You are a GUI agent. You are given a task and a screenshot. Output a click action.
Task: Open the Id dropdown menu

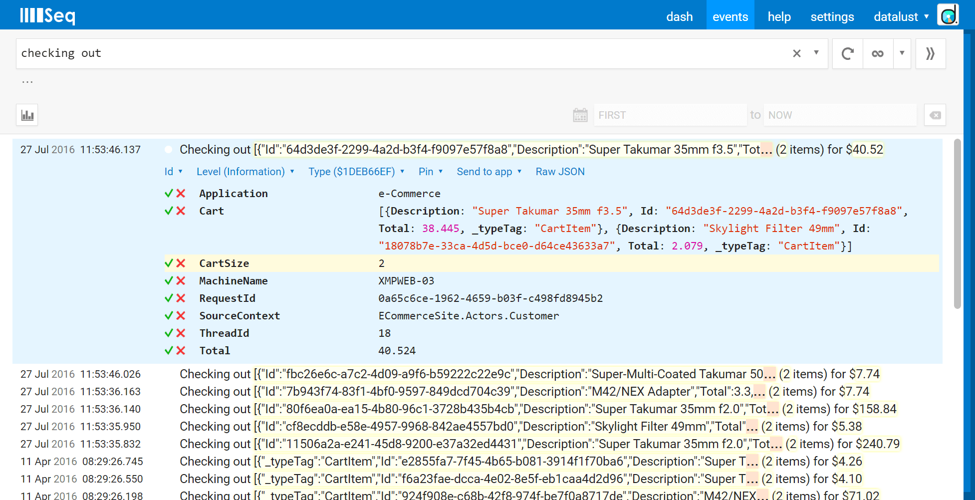[173, 172]
